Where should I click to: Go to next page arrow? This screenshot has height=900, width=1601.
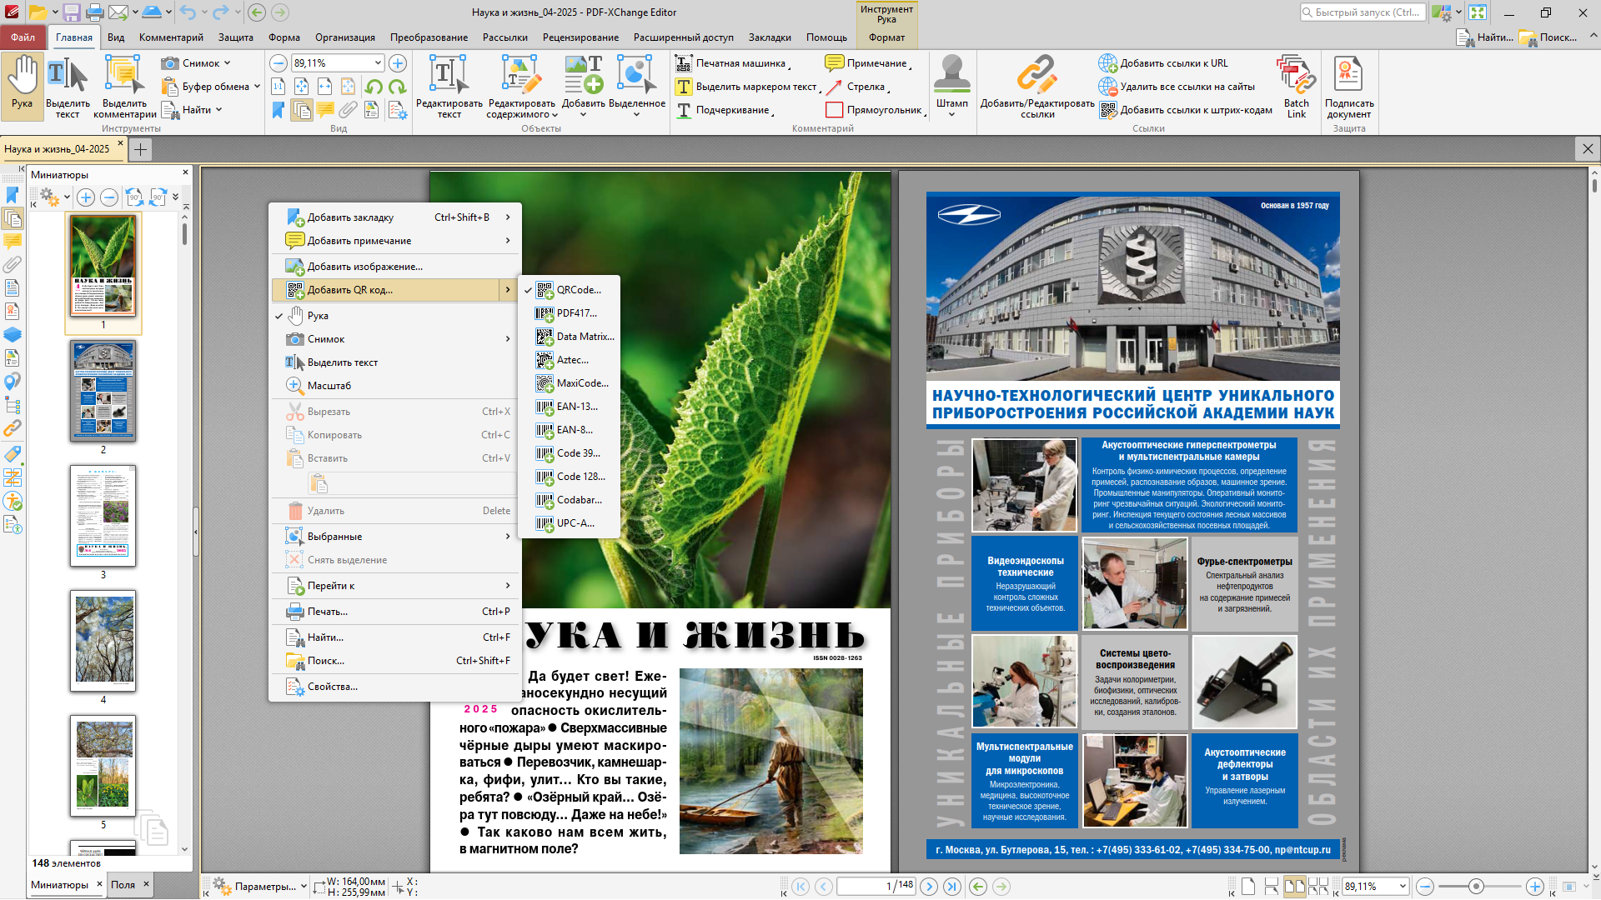[x=929, y=887]
